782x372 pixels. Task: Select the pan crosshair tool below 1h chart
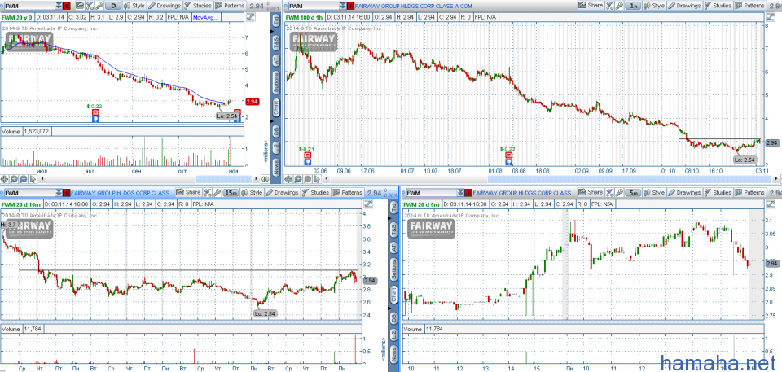[288, 179]
